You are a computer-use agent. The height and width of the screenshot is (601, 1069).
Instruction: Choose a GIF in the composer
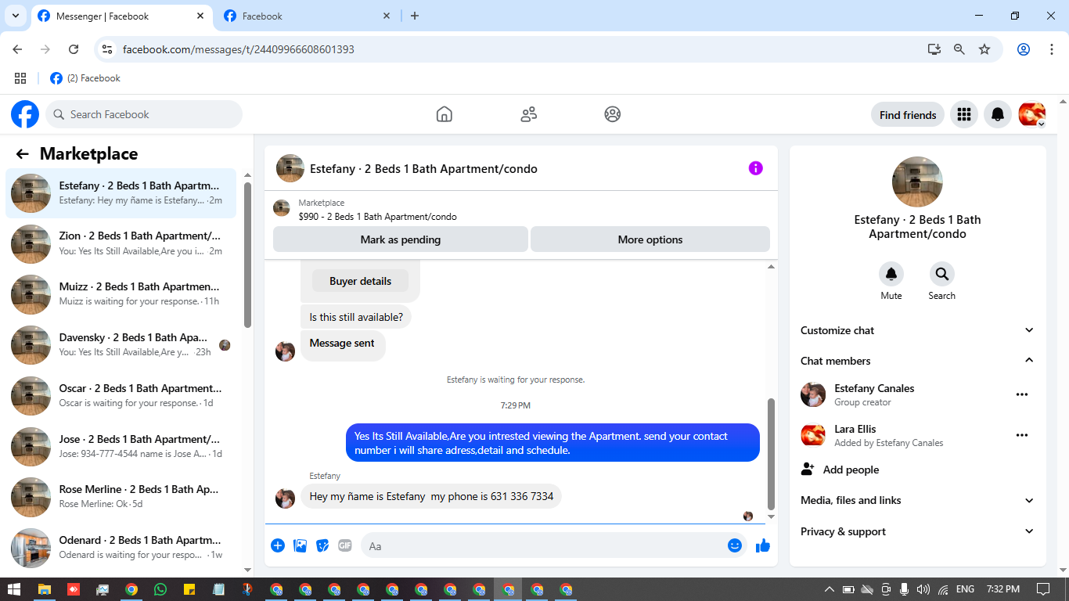click(x=345, y=545)
